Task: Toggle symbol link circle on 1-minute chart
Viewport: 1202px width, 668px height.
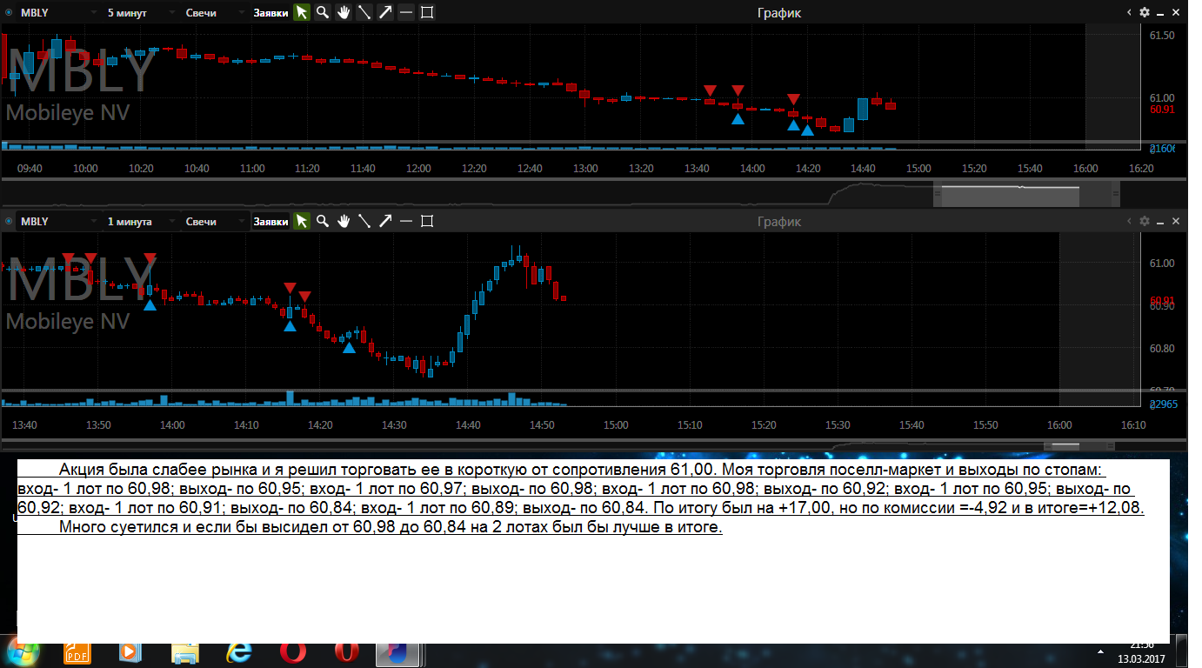Action: point(9,221)
